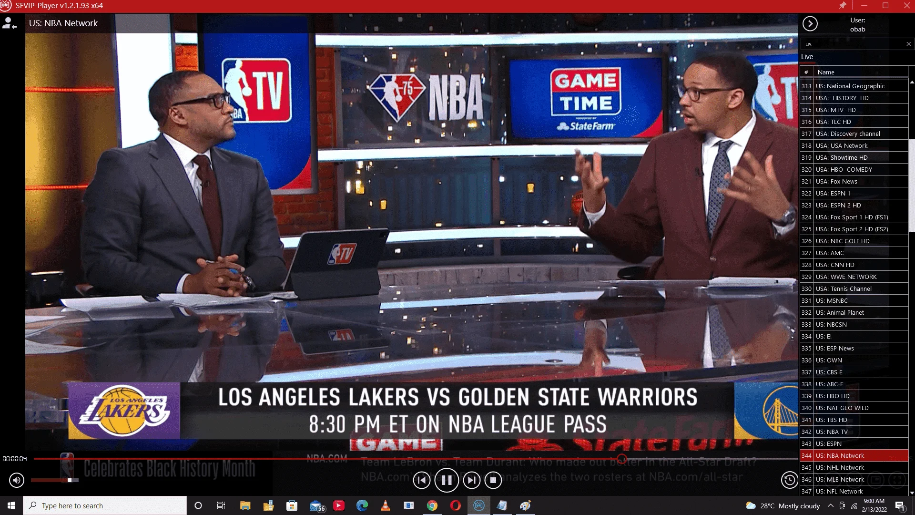Launch VLC from the taskbar

[x=386, y=505]
